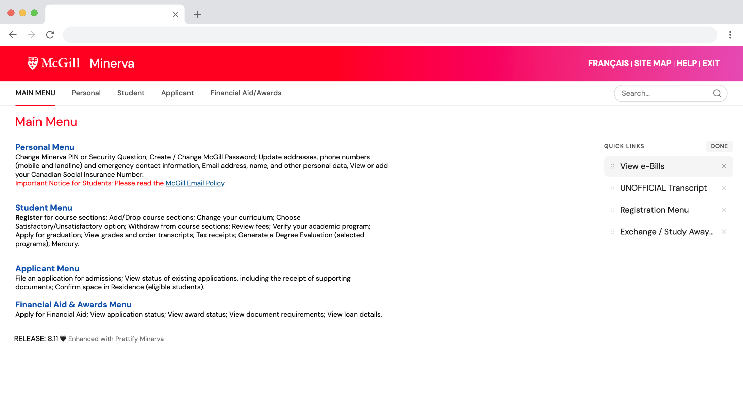Screen dimensions: 743x411
Task: Click the search magnifier icon
Action: [x=717, y=93]
